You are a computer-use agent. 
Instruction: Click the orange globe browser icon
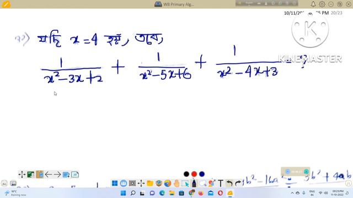tap(168, 183)
